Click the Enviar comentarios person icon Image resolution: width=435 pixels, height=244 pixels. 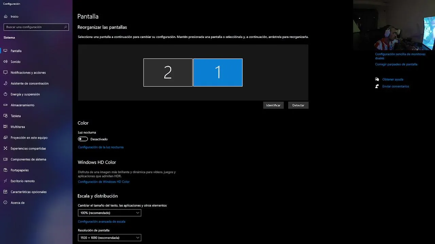click(377, 86)
